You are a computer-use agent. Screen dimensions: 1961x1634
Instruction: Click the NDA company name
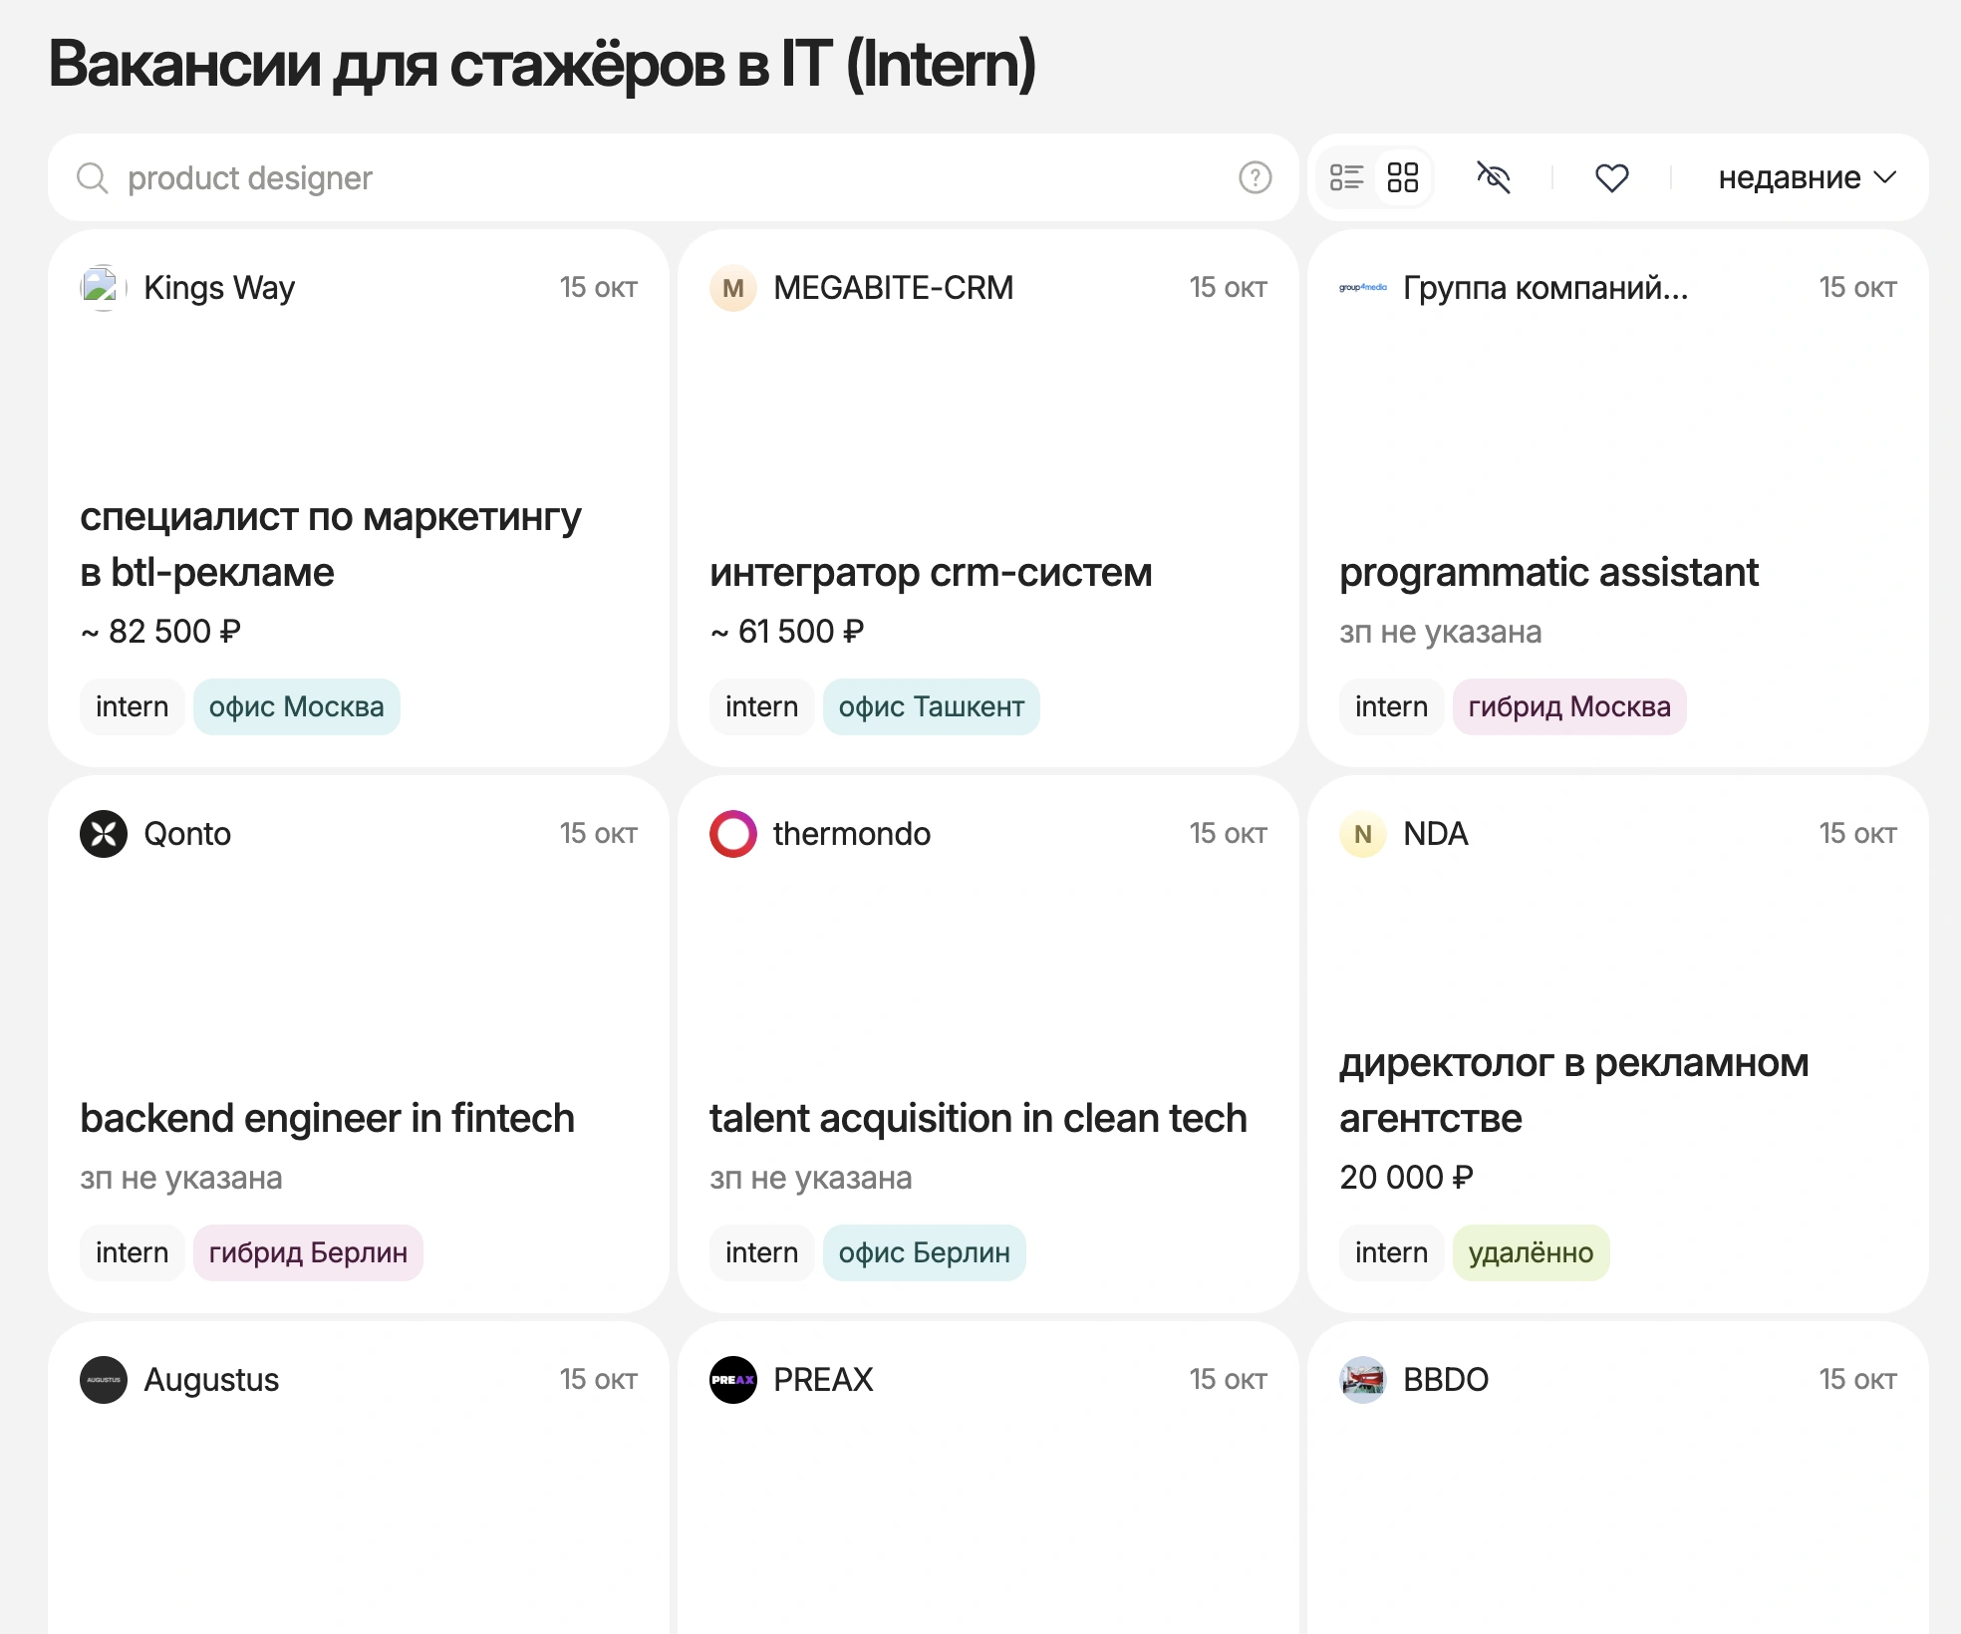point(1436,834)
